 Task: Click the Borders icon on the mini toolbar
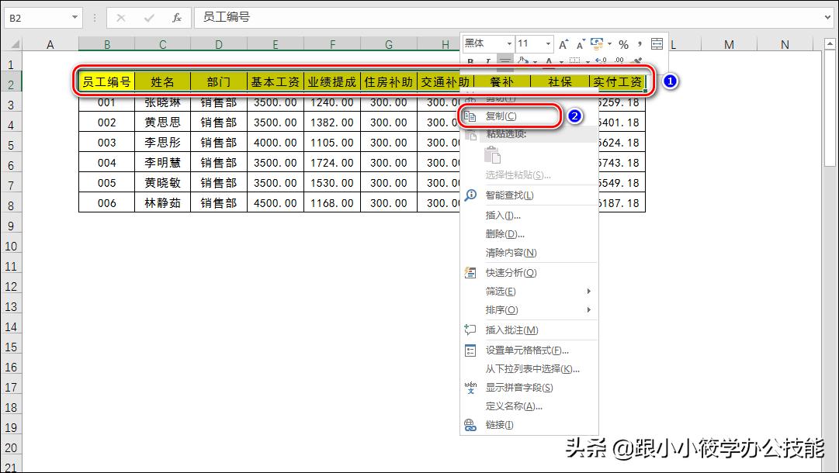click(577, 60)
